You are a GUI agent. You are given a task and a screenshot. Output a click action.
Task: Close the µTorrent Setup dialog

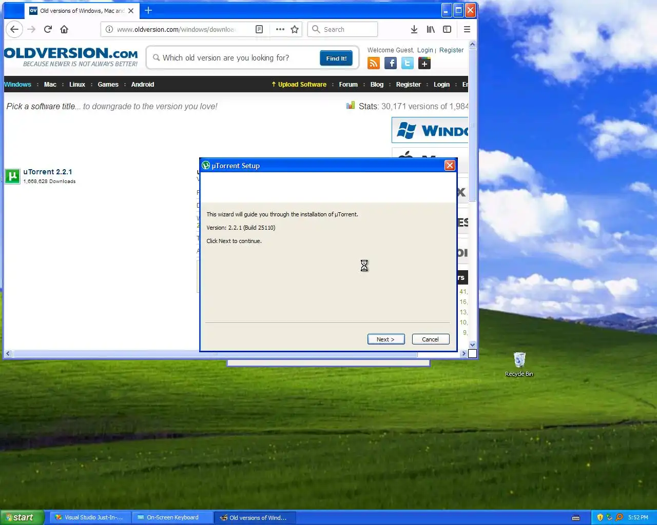pyautogui.click(x=450, y=165)
